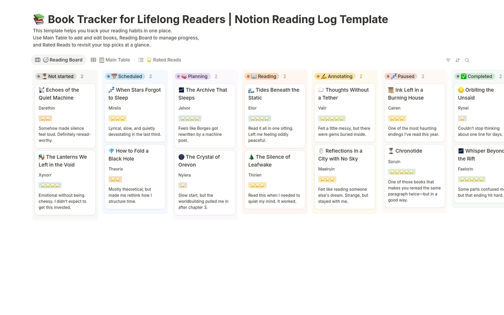The width and height of the screenshot is (504, 315).
Task: Open the Tides Beneath the Static card
Action: pyautogui.click(x=273, y=94)
